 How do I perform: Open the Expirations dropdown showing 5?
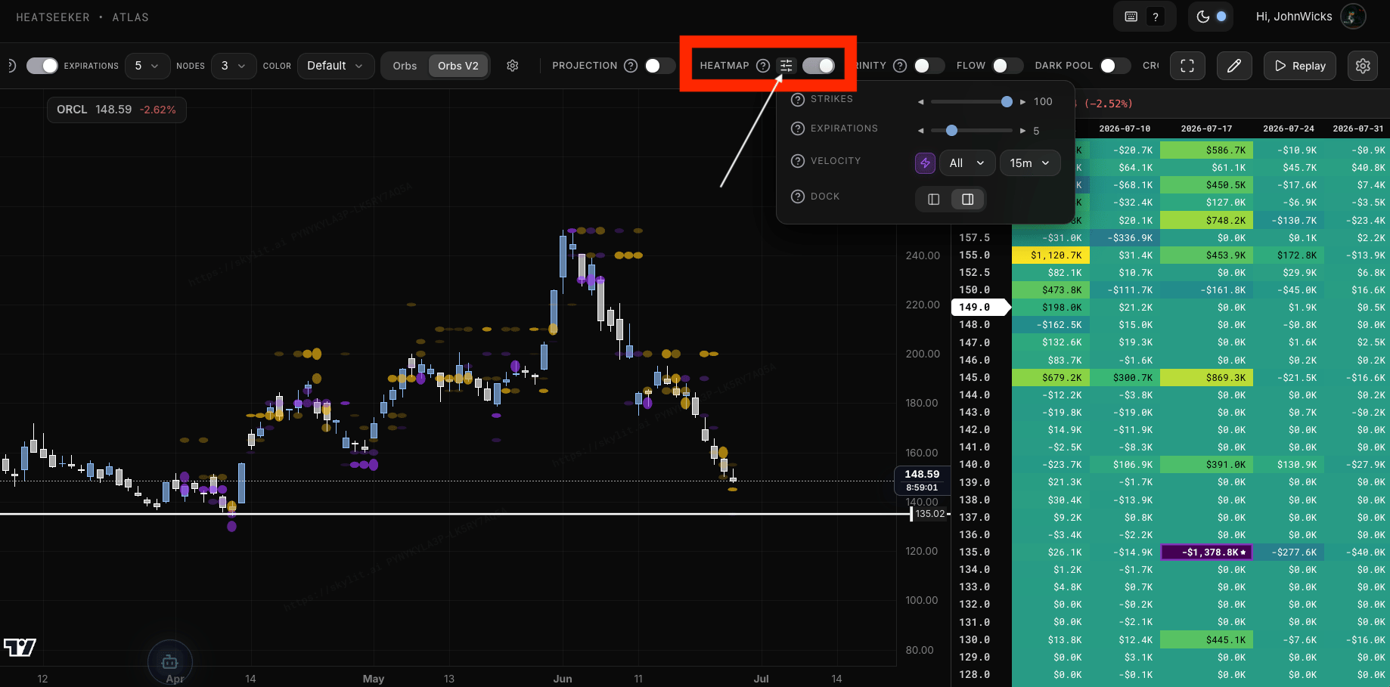(147, 66)
